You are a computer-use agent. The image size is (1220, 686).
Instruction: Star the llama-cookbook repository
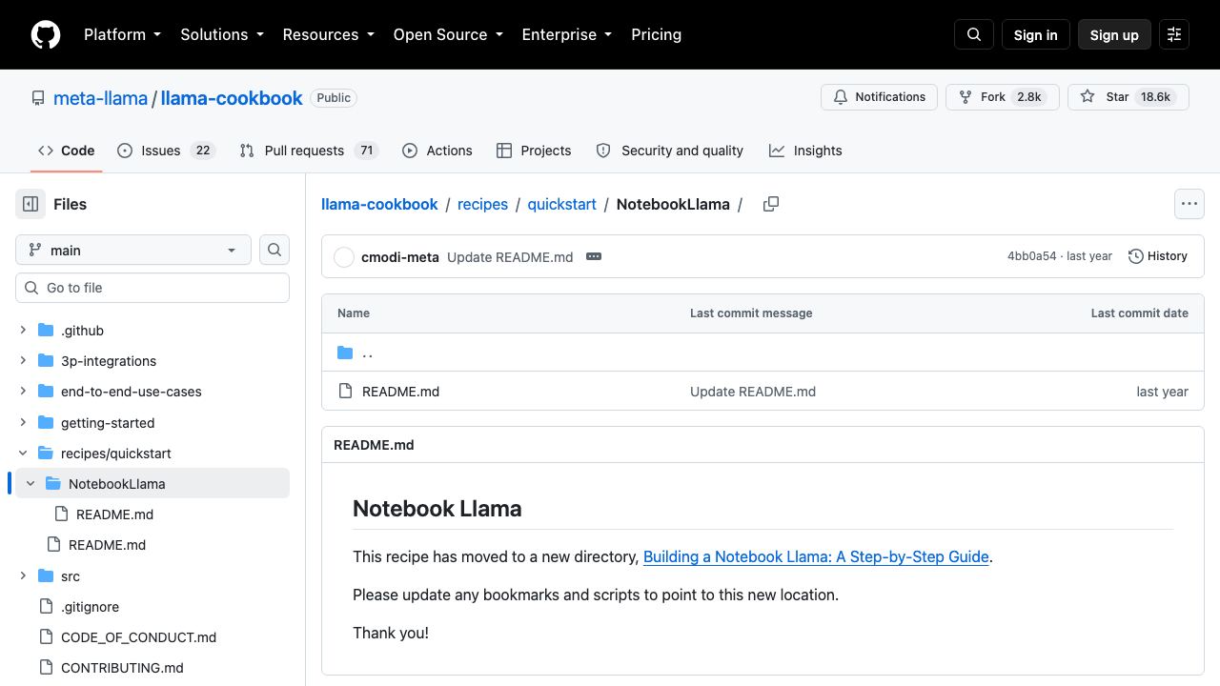click(x=1128, y=97)
